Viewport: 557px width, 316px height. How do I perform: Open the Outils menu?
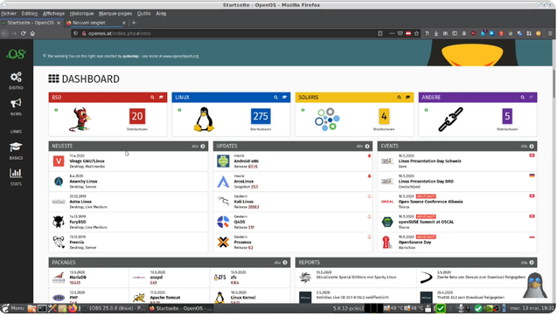click(x=143, y=13)
